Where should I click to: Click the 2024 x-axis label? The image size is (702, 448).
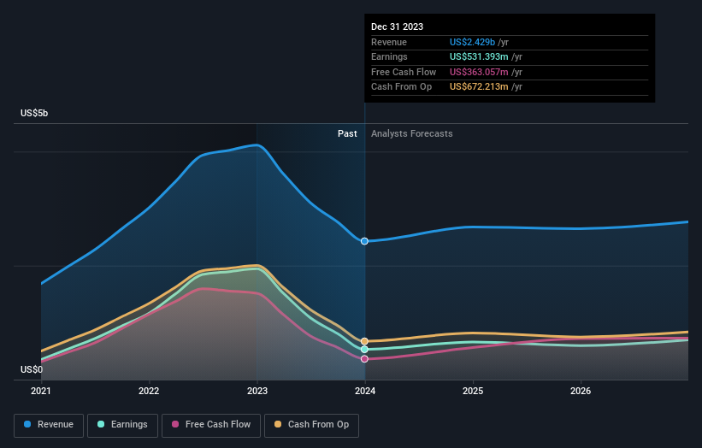pyautogui.click(x=365, y=392)
